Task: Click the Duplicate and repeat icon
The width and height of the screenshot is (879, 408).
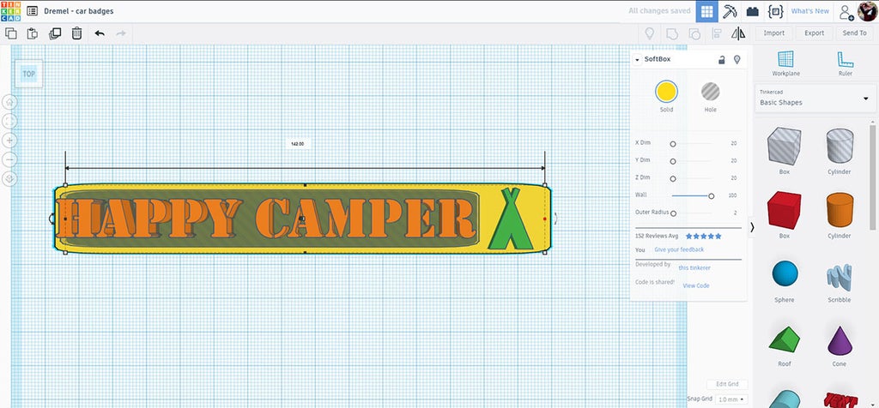Action: [55, 33]
